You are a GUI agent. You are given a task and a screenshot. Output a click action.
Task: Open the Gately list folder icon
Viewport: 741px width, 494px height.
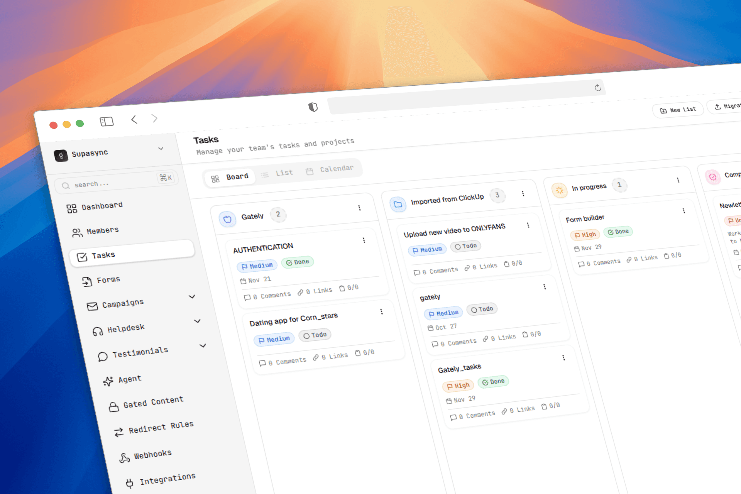click(x=227, y=219)
